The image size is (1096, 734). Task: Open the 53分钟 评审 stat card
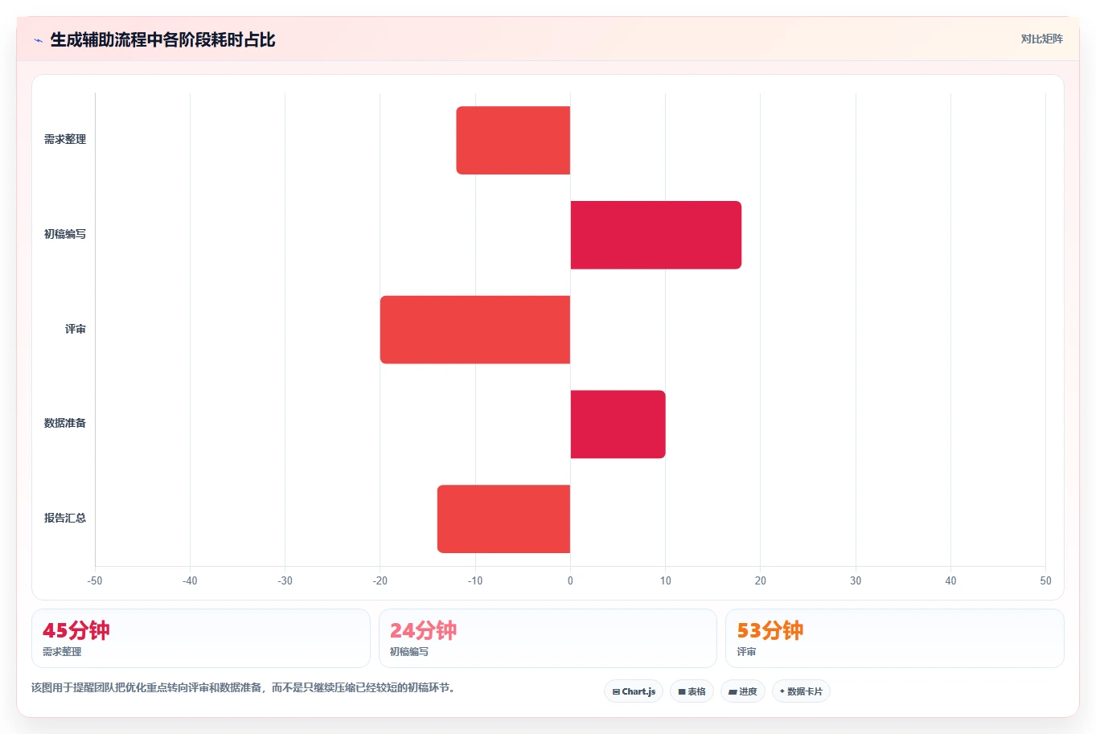[895, 638]
